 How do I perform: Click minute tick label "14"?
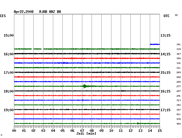coord(150,131)
